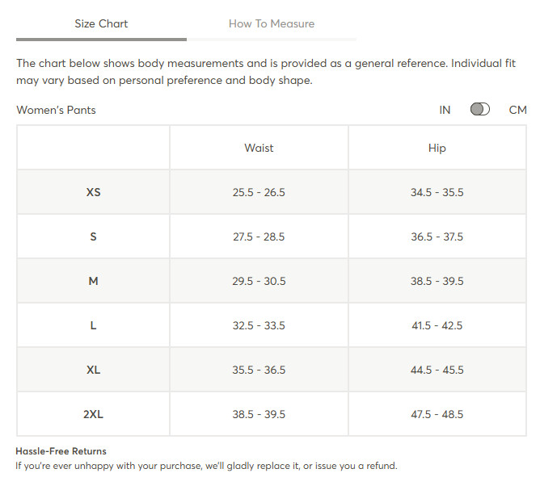540x494 pixels.
Task: Select the XS size row label
Action: pyautogui.click(x=93, y=192)
